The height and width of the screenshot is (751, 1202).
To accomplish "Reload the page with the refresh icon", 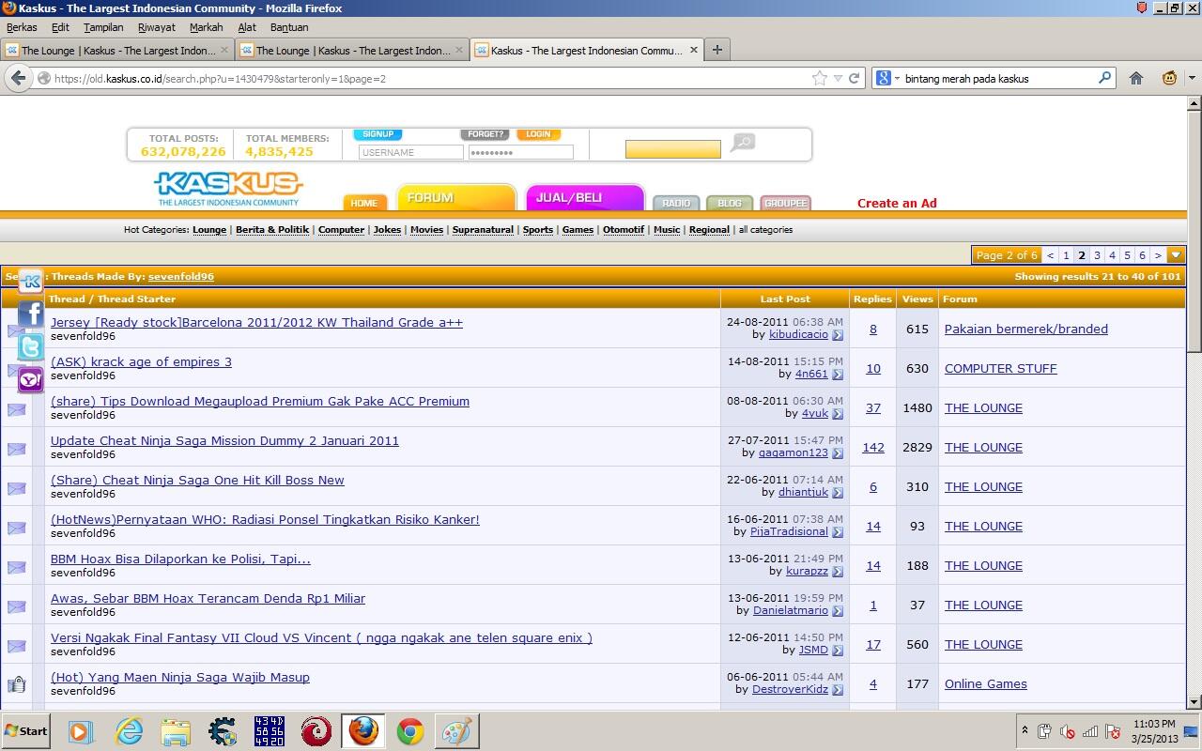I will point(854,78).
